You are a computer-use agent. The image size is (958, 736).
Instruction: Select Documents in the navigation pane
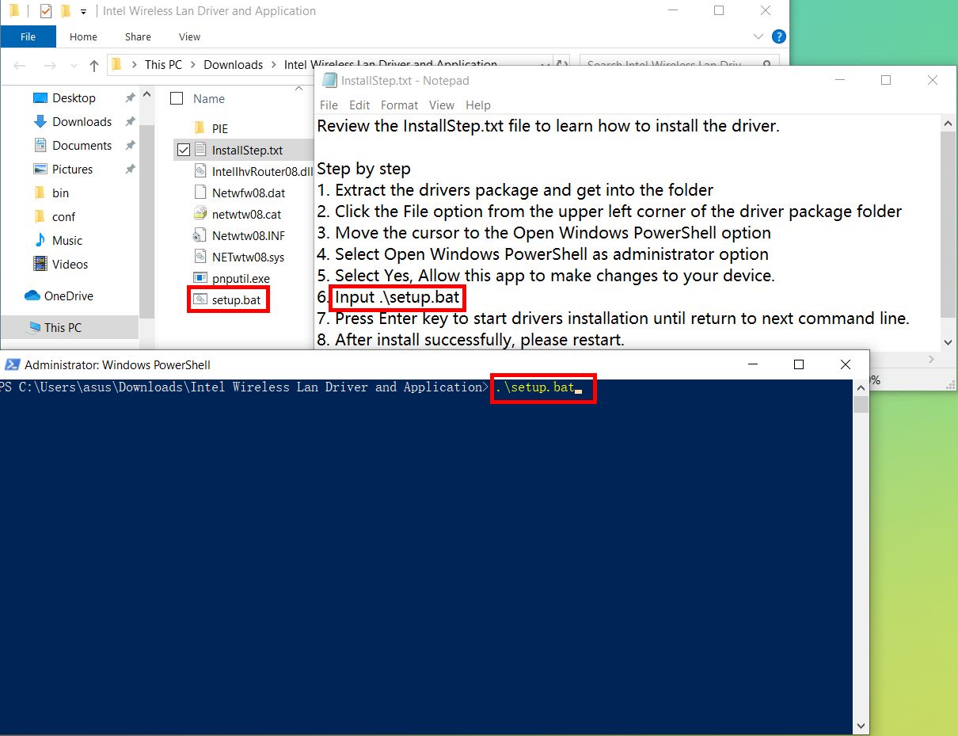click(x=82, y=146)
